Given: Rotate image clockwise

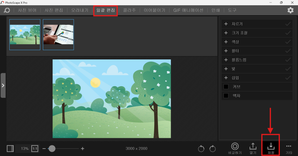Looking at the screenshot, I should pos(212,149).
